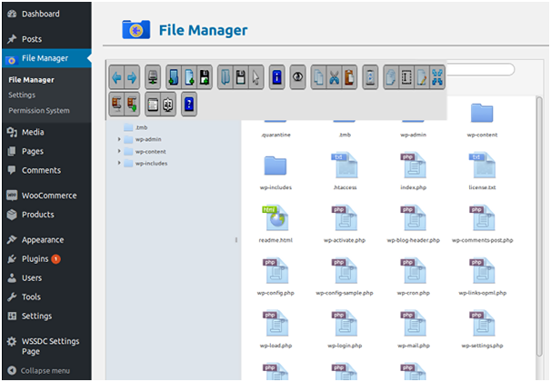Open Dashboard in the WordPress sidebar
Image resolution: width=551 pixels, height=382 pixels.
pos(40,14)
